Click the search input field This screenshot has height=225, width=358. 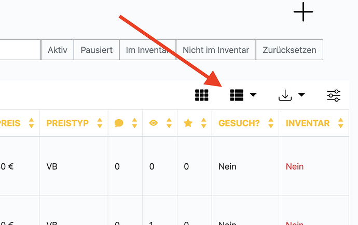pyautogui.click(x=20, y=50)
